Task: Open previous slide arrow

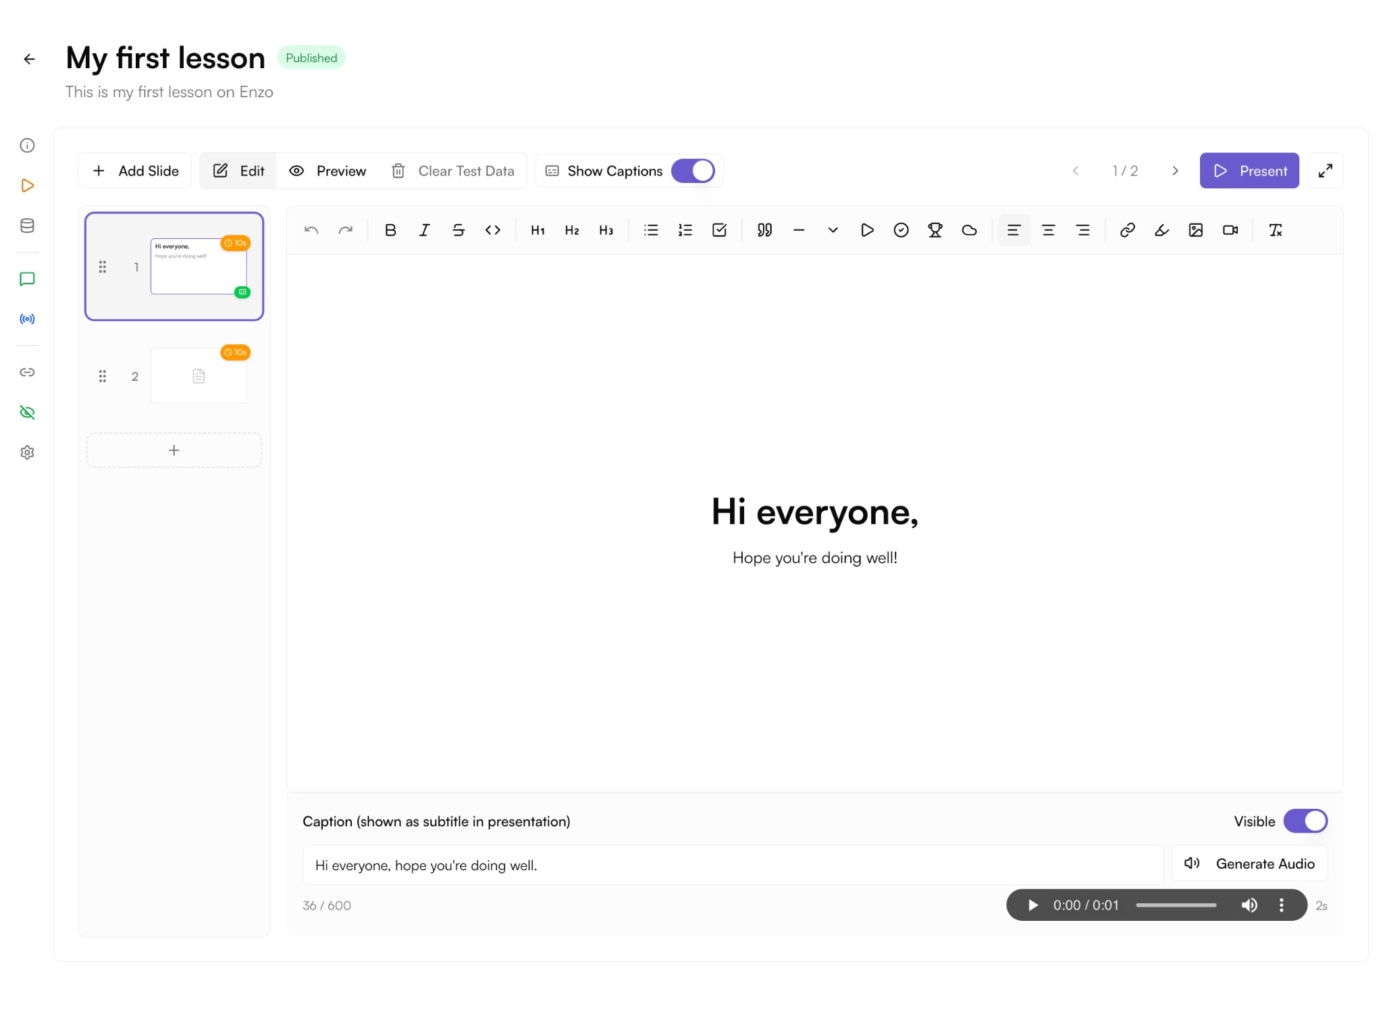Action: (1075, 171)
